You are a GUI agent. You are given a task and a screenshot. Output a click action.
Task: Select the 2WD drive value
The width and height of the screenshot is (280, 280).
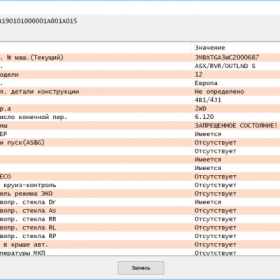click(x=200, y=108)
